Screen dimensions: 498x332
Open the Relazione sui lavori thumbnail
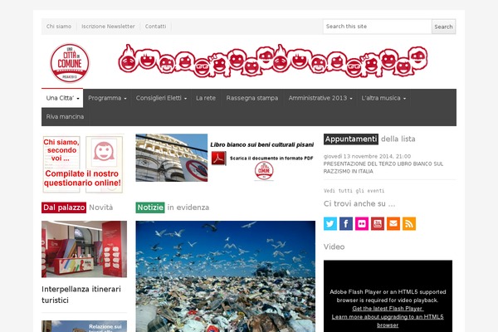coord(84,326)
